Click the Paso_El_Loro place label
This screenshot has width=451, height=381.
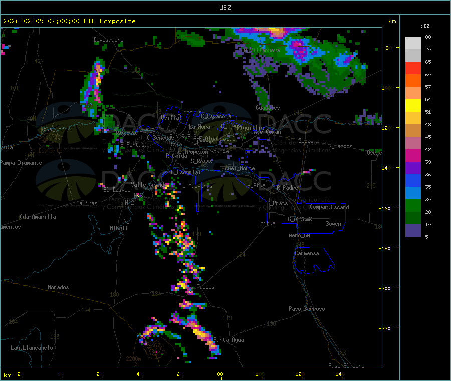346,366
